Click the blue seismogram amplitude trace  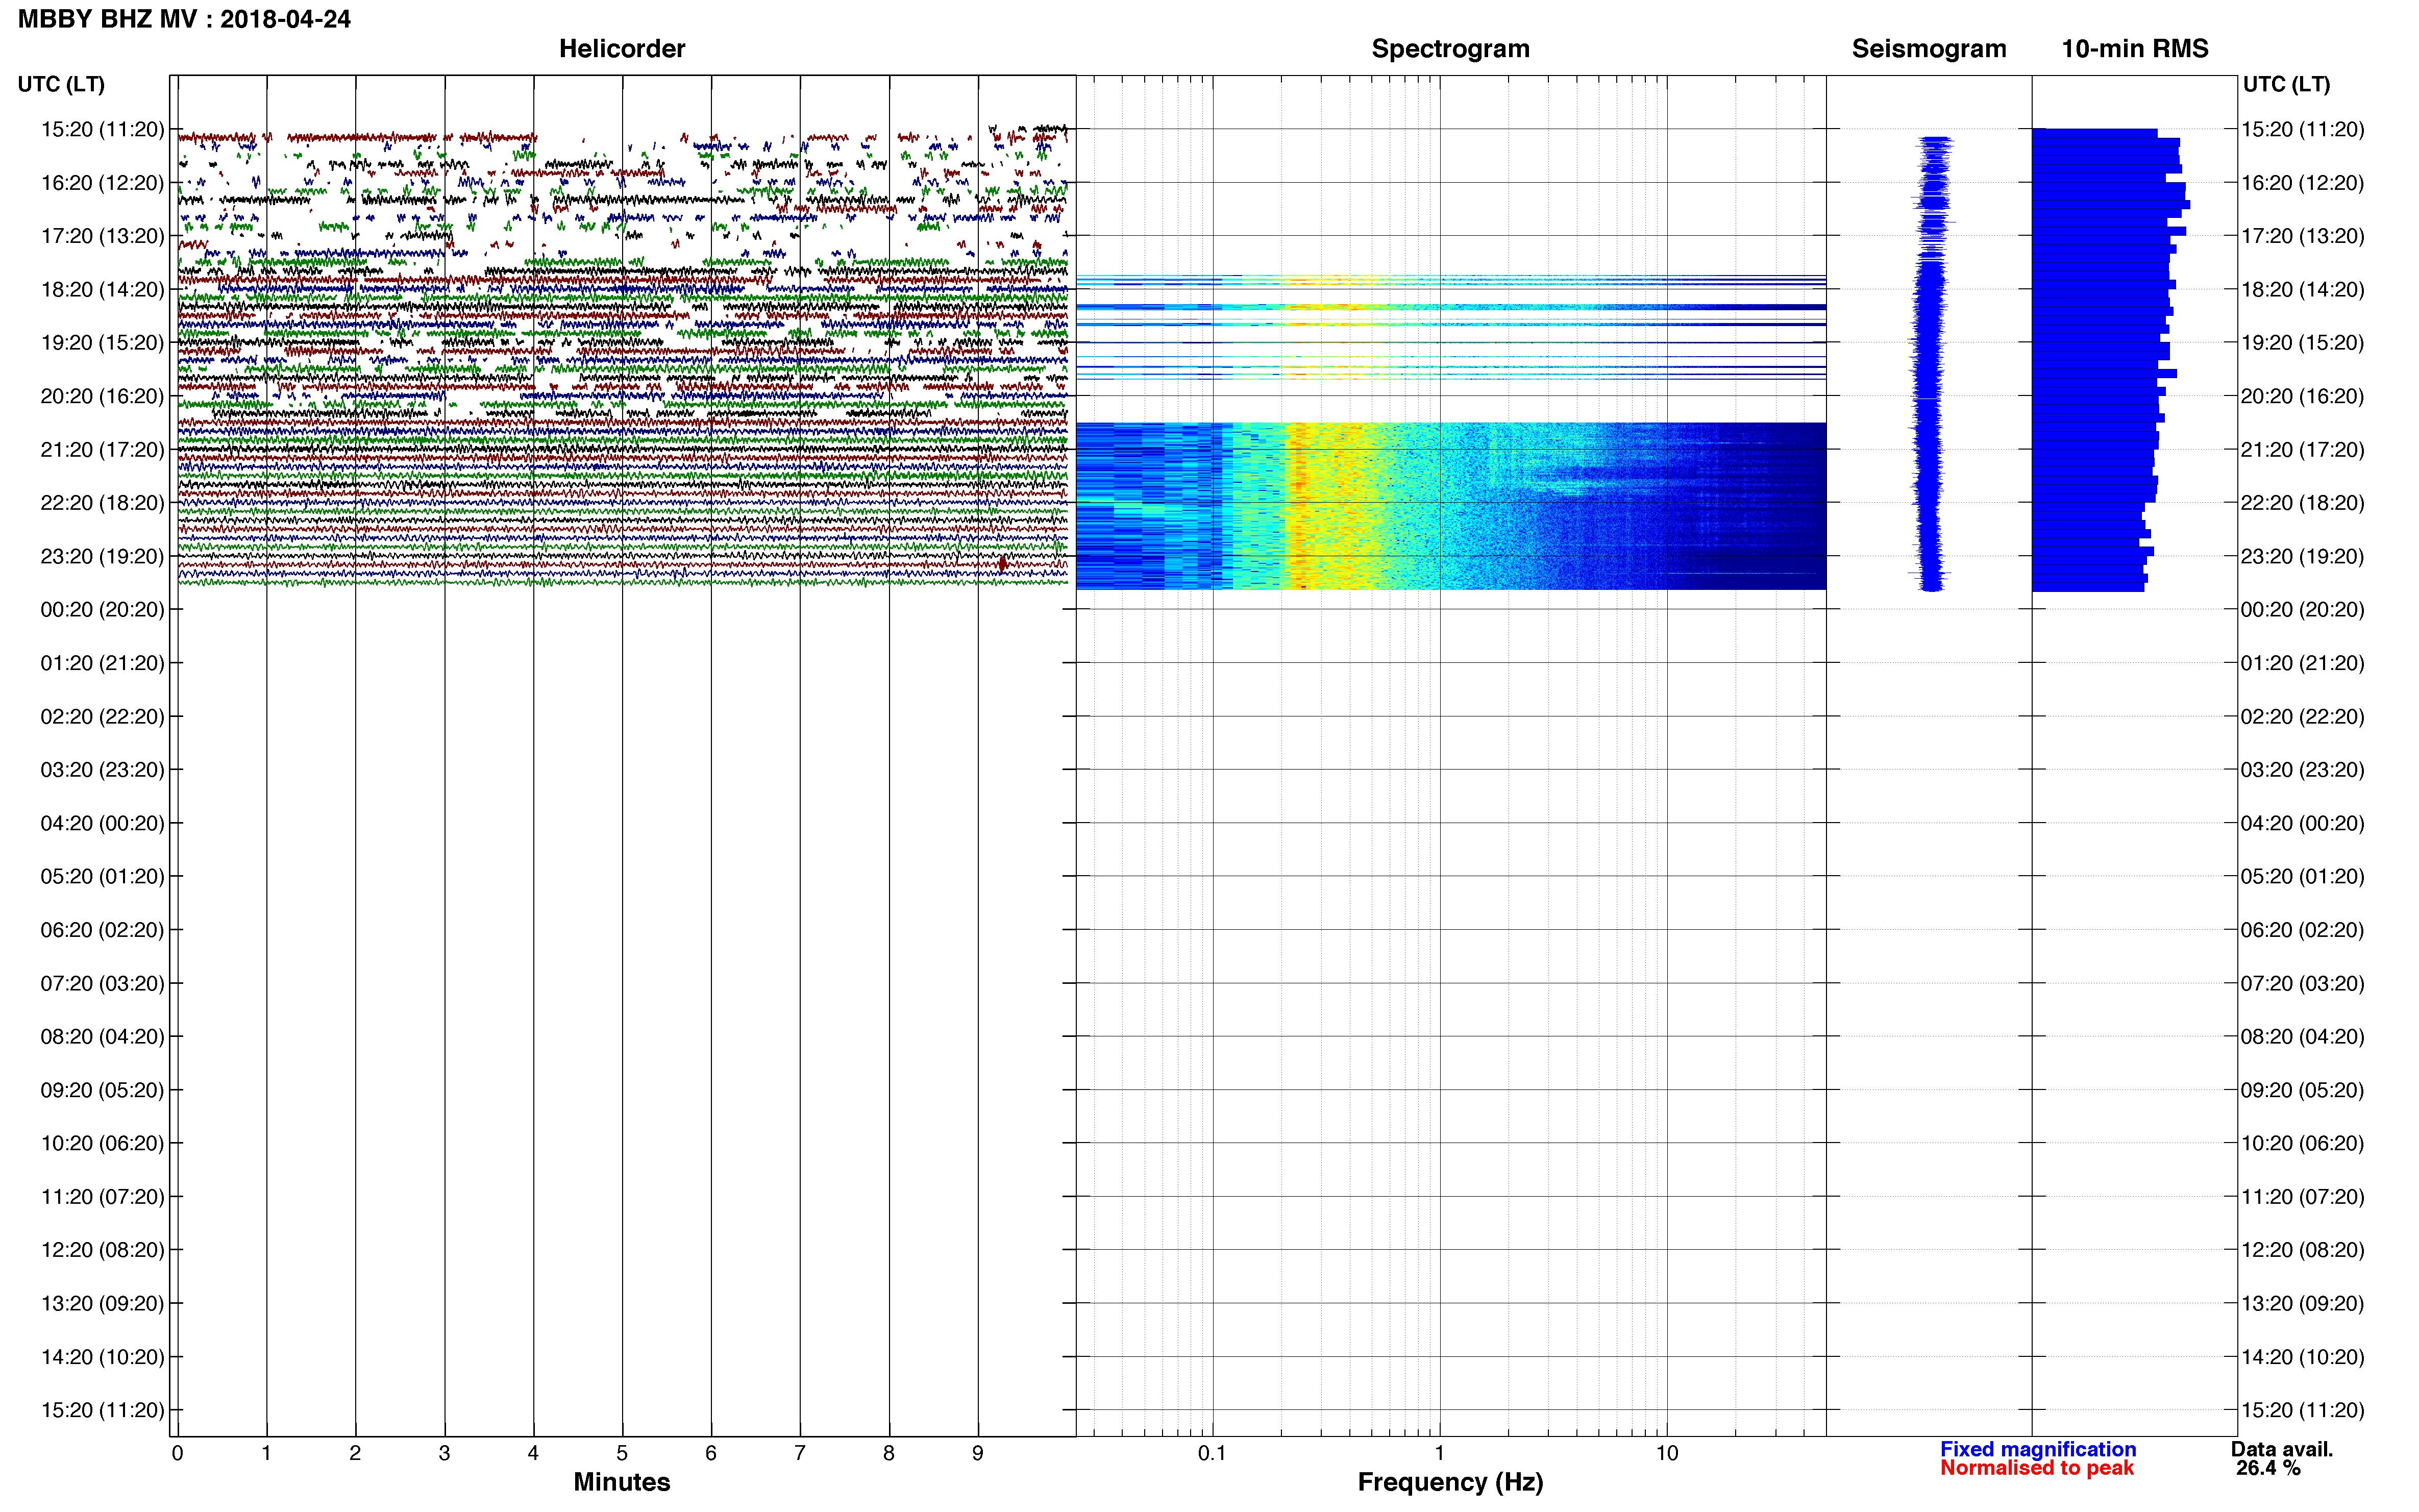(1931, 363)
